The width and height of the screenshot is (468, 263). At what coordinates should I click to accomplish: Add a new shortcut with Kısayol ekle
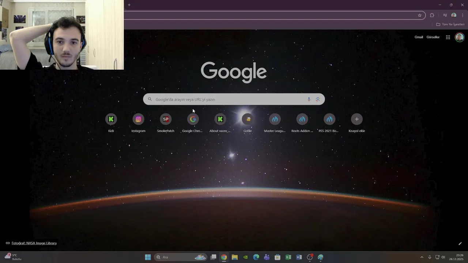pyautogui.click(x=356, y=123)
